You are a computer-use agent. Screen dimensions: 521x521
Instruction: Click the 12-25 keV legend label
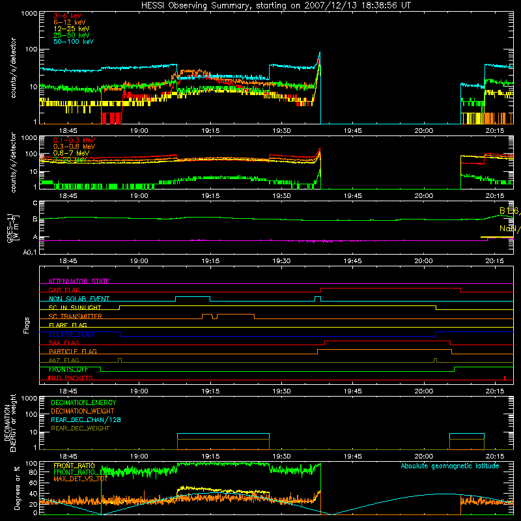[72, 29]
